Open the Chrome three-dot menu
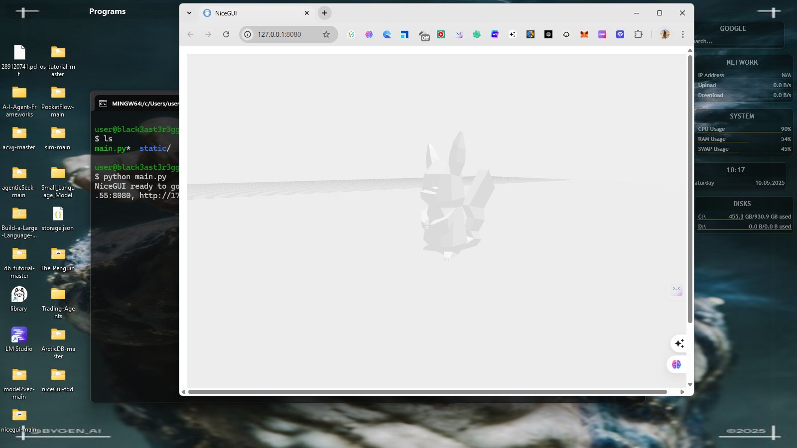 coord(683,34)
